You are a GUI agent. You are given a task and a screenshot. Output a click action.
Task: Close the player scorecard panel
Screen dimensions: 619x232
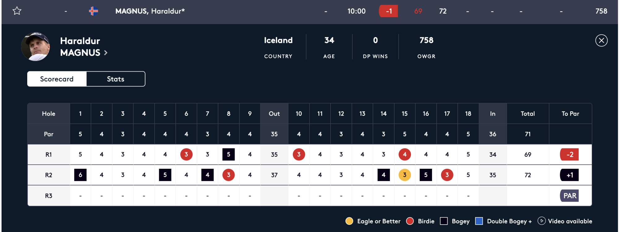pyautogui.click(x=601, y=40)
